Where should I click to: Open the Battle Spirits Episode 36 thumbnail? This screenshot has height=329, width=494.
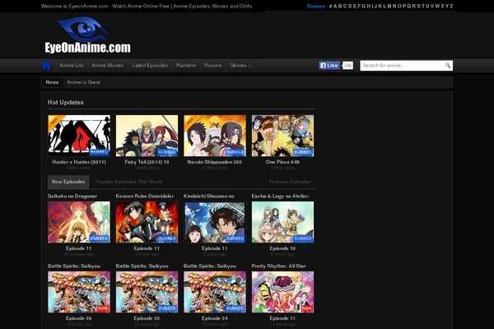pyautogui.click(x=79, y=292)
